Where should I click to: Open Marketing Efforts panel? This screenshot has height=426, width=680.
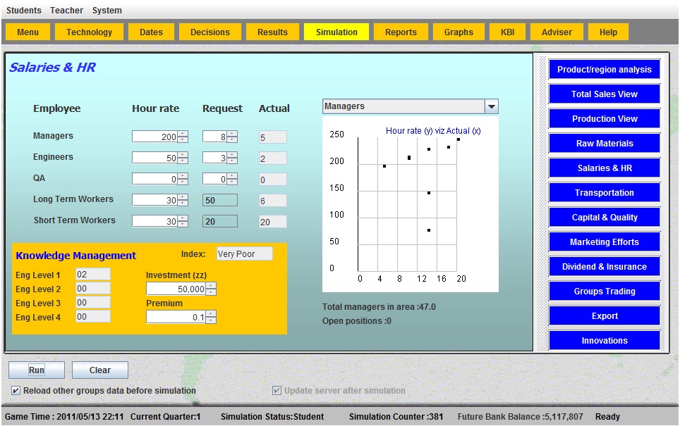pyautogui.click(x=605, y=242)
